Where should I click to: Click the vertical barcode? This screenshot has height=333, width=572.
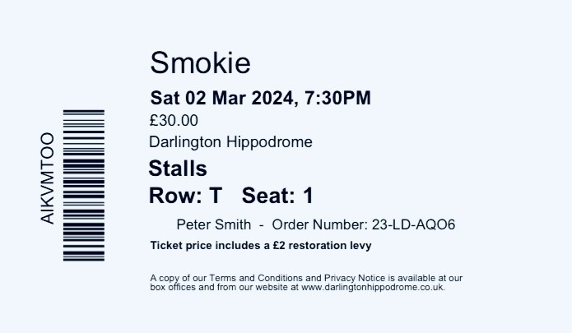click(x=84, y=185)
